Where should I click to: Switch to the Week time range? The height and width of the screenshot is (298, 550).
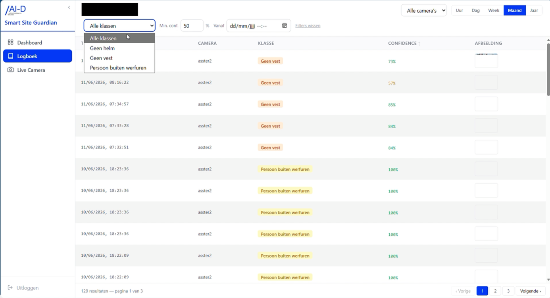pyautogui.click(x=494, y=11)
